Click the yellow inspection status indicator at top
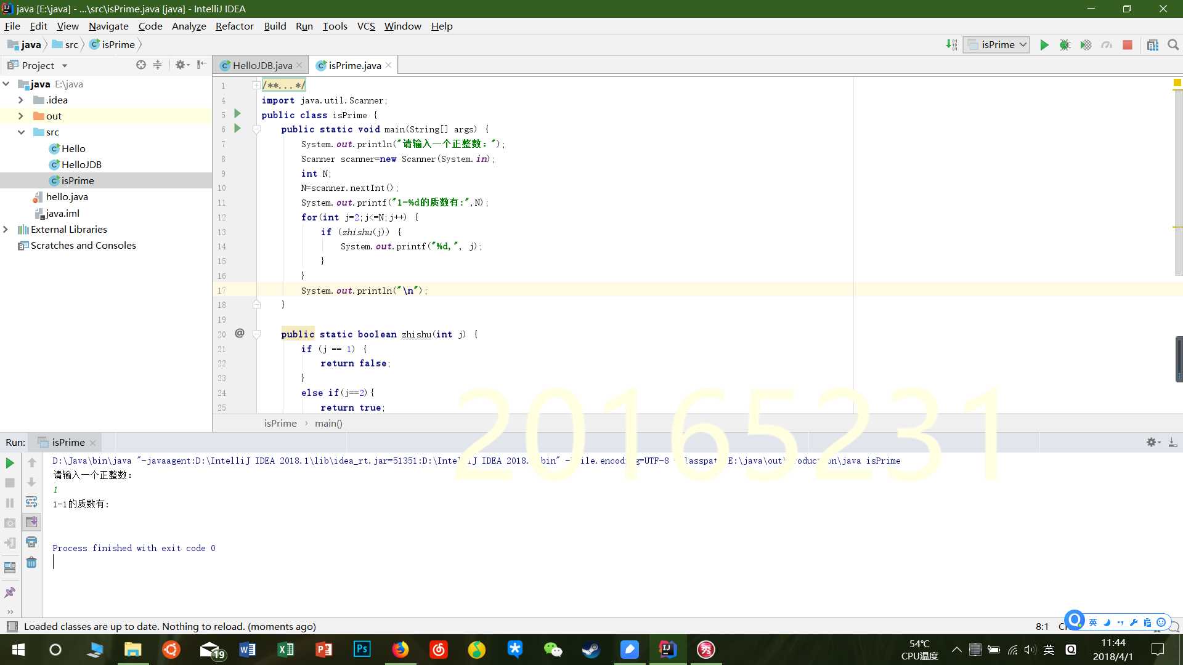The height and width of the screenshot is (665, 1183). pos(1177,83)
